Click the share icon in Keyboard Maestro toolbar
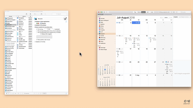This screenshot has height=108, width=193. click(27, 14)
